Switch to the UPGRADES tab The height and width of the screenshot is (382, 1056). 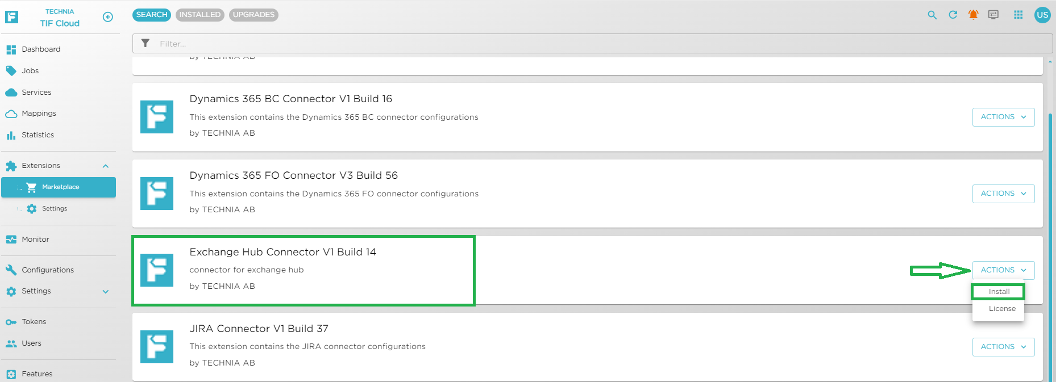(x=253, y=15)
